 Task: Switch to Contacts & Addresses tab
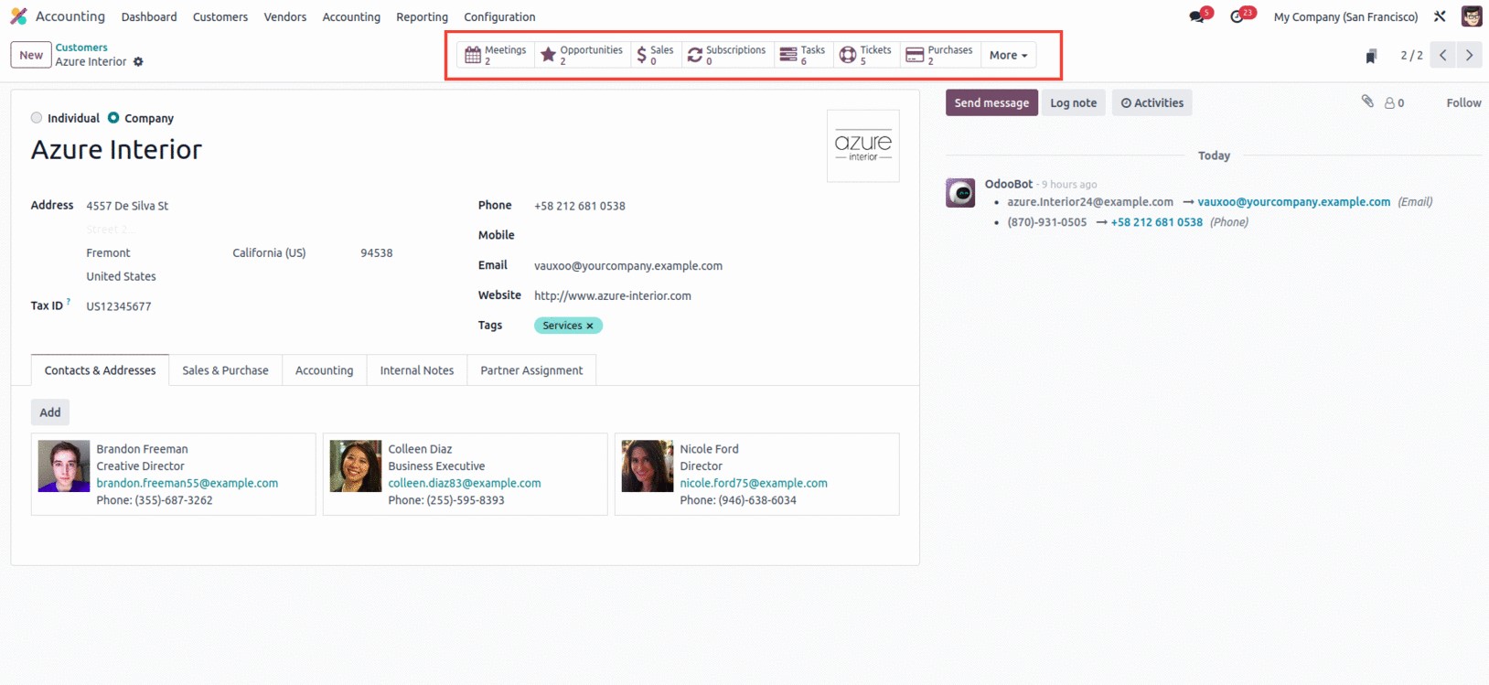click(x=101, y=370)
